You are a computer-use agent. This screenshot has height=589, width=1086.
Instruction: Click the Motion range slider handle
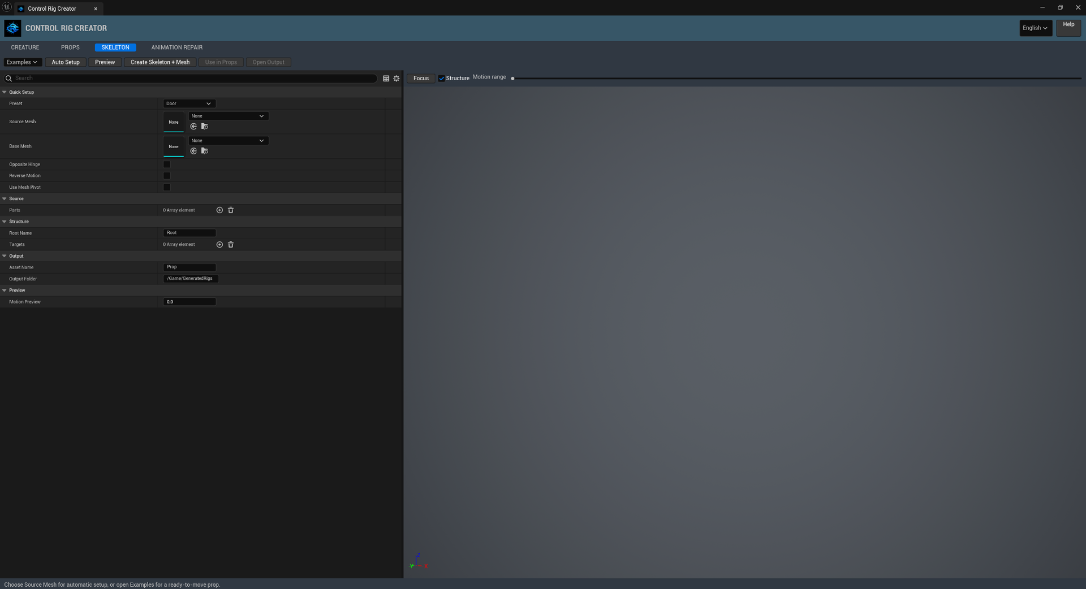click(x=512, y=79)
